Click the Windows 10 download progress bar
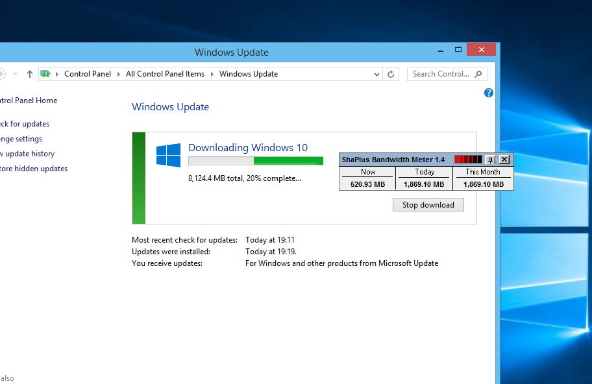592x384 pixels. (x=255, y=160)
